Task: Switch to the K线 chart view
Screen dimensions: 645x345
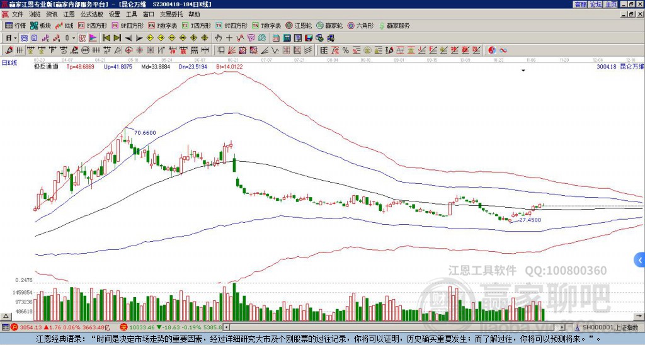Action: click(64, 25)
